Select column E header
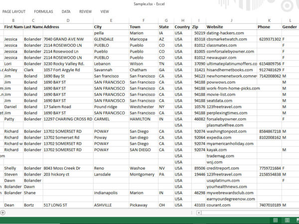Screen dimensions: 299x224 (111, 20)
